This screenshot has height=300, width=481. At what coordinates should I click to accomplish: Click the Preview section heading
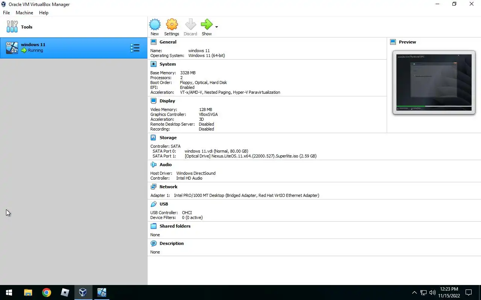[407, 42]
